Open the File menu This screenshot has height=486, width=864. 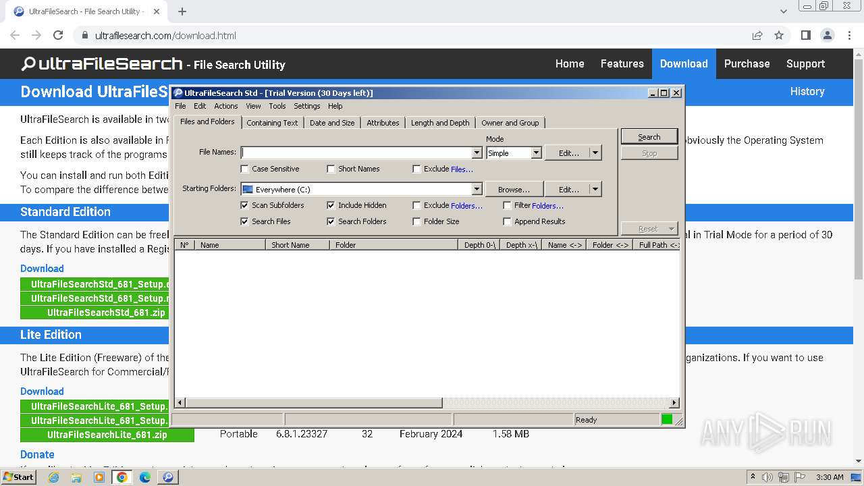click(180, 106)
